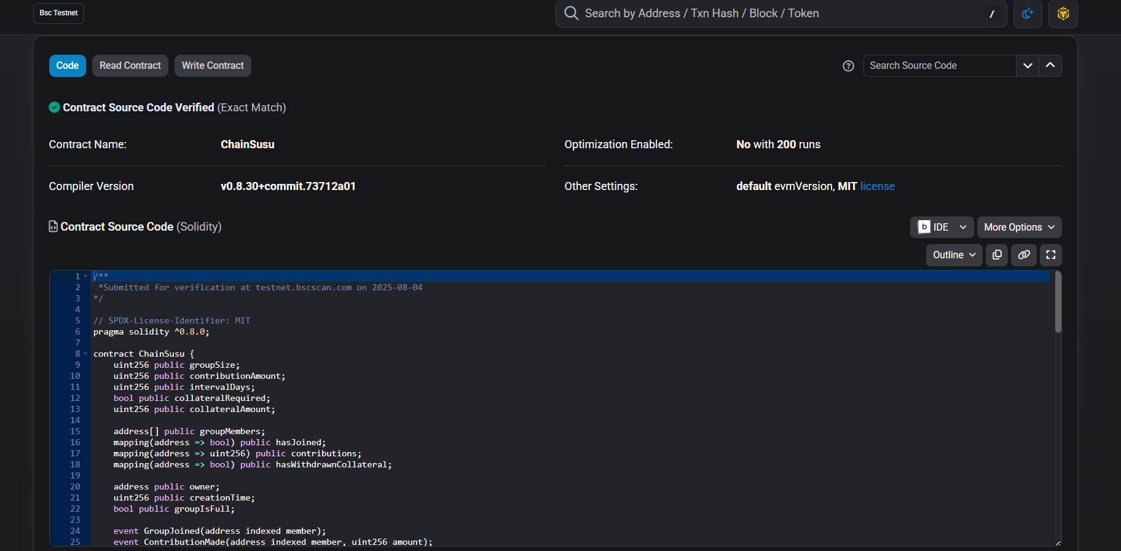Expand the More Options dropdown
This screenshot has height=551, width=1121.
[1019, 228]
